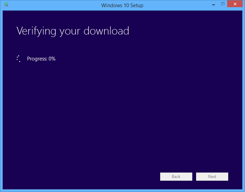The height and width of the screenshot is (192, 245).
Task: Click the Next button
Action: (212, 177)
